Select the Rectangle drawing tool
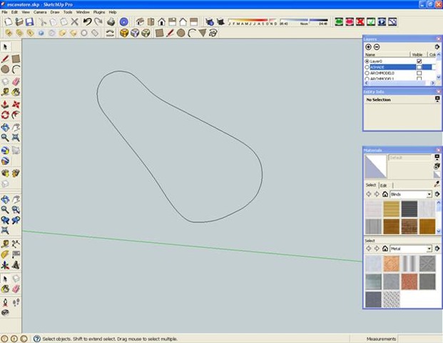The height and width of the screenshot is (343, 443). coord(160,32)
